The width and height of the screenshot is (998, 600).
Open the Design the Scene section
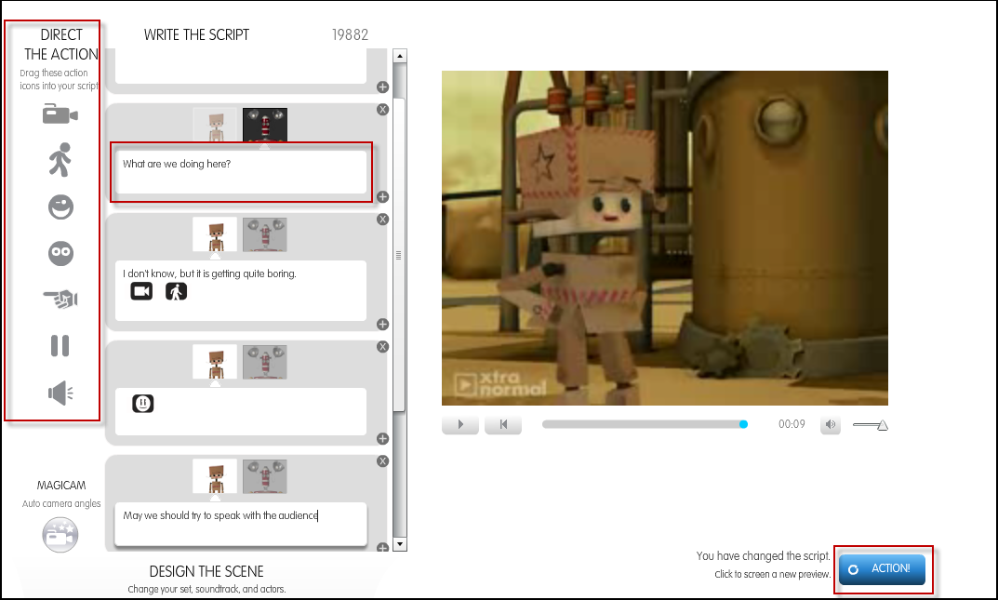point(206,571)
